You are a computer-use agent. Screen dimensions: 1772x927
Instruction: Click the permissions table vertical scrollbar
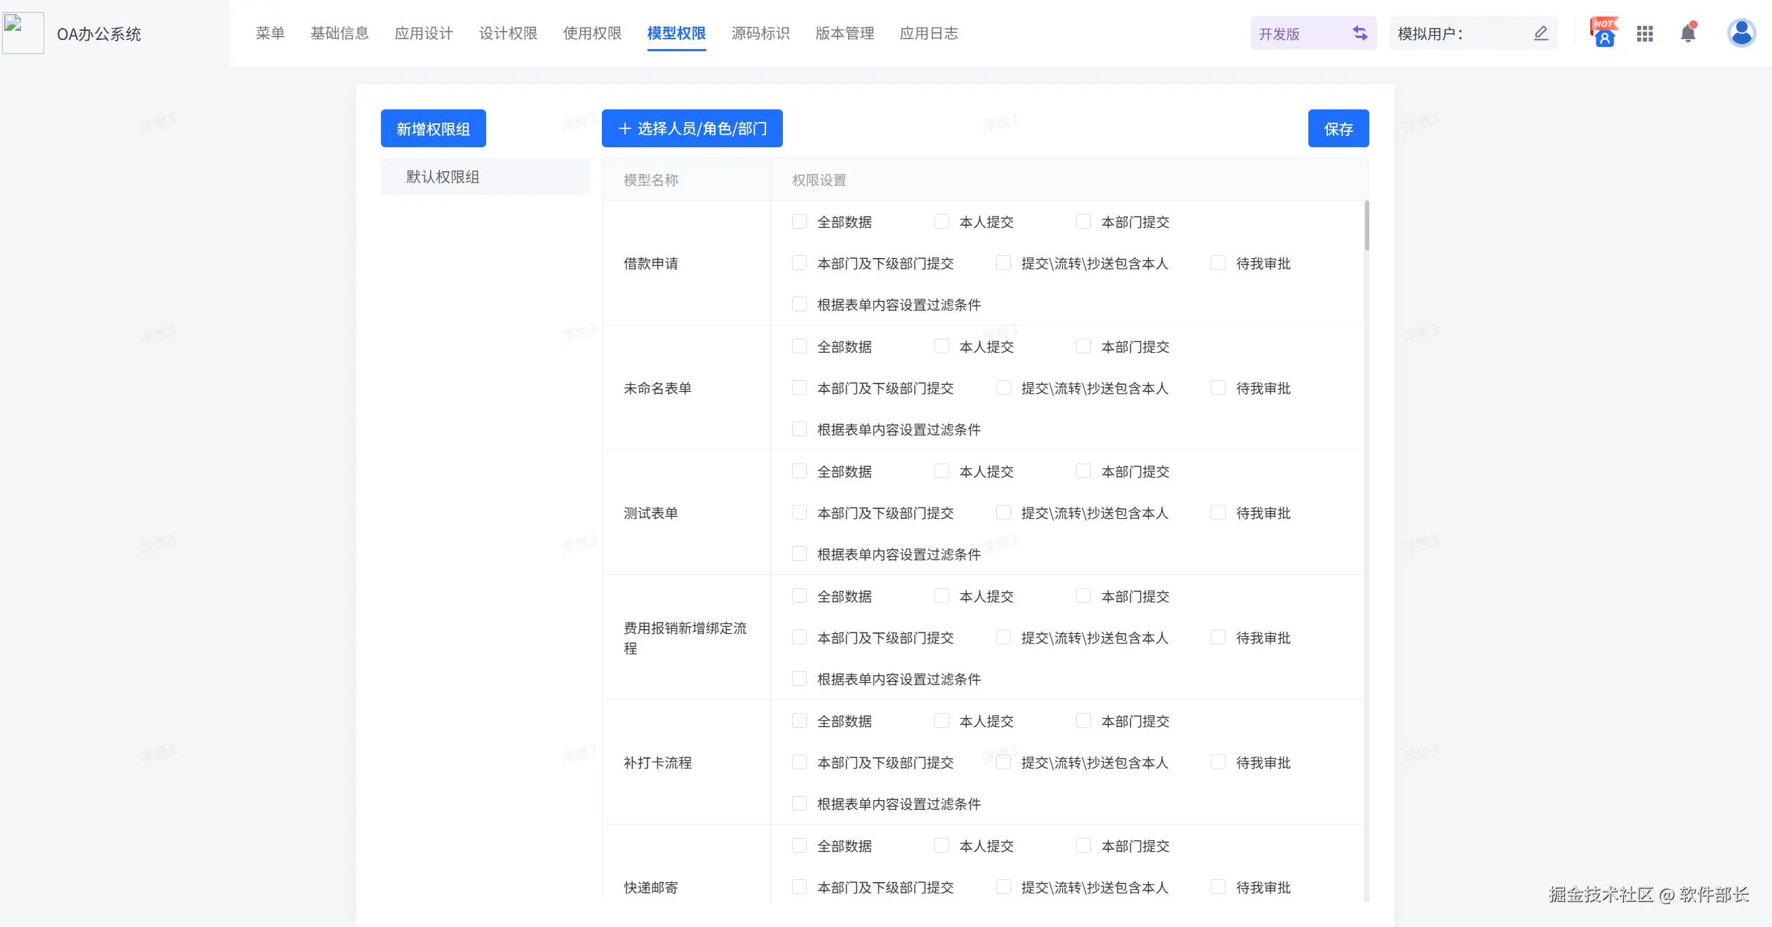pyautogui.click(x=1366, y=226)
